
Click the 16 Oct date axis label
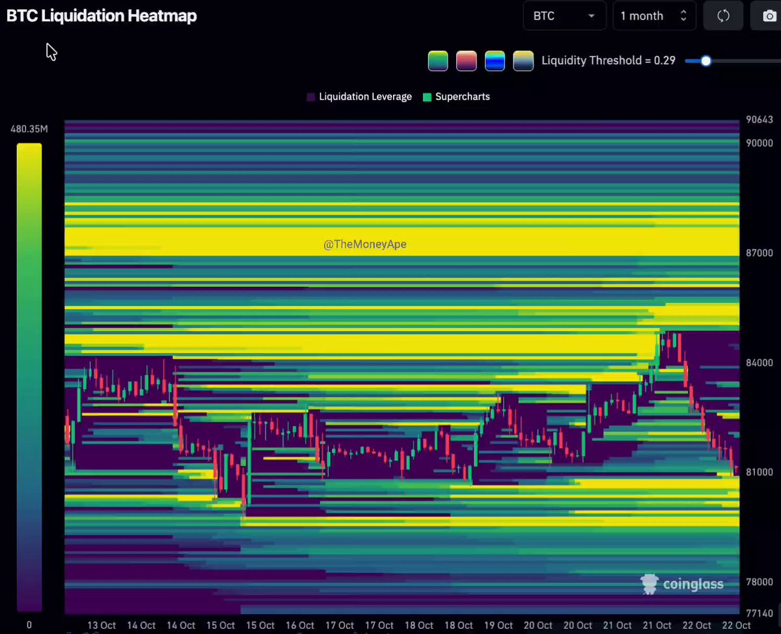coord(301,626)
